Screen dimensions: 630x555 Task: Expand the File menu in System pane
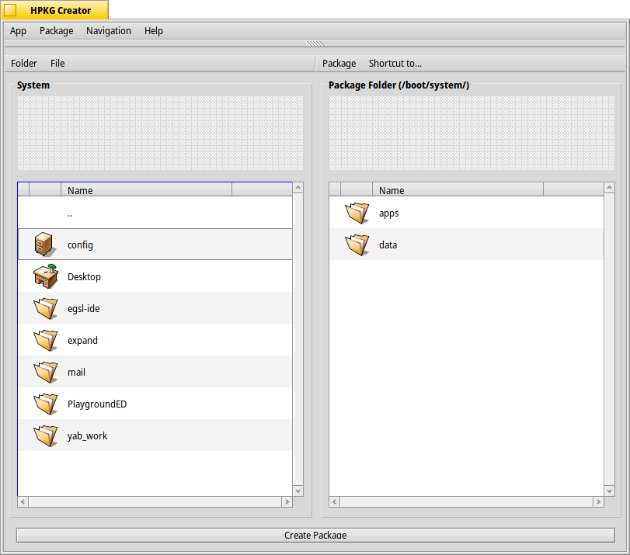57,64
